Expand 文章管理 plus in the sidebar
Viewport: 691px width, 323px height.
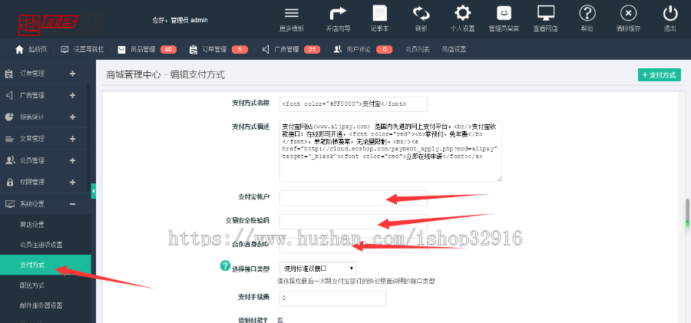tap(73, 139)
